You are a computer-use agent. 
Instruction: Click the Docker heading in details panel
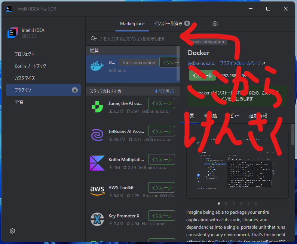point(199,53)
